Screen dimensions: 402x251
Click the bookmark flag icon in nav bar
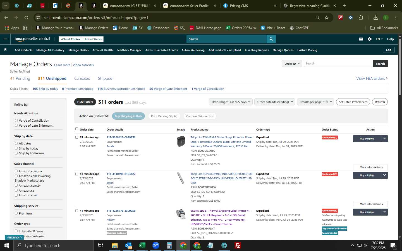point(5,50)
